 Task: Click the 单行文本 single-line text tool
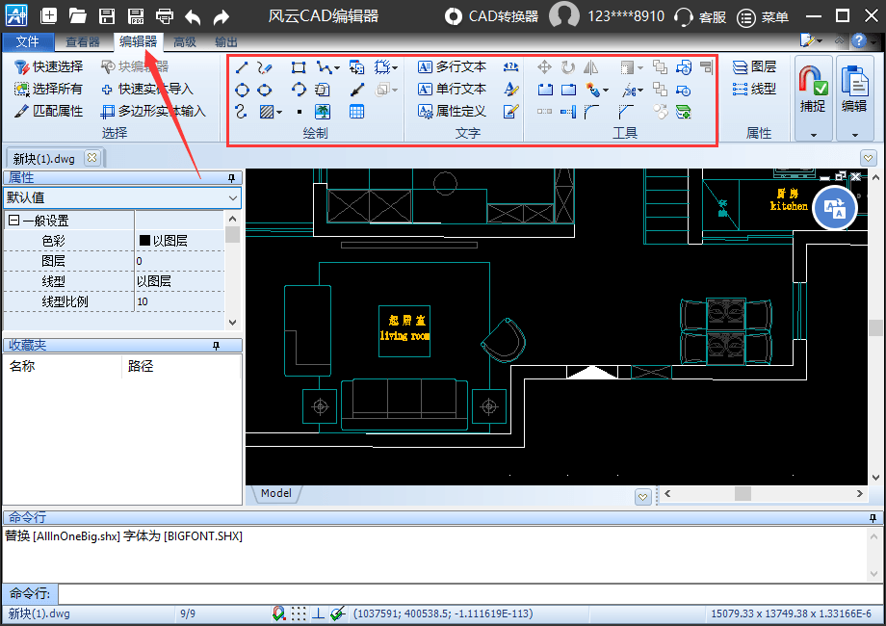click(x=452, y=89)
